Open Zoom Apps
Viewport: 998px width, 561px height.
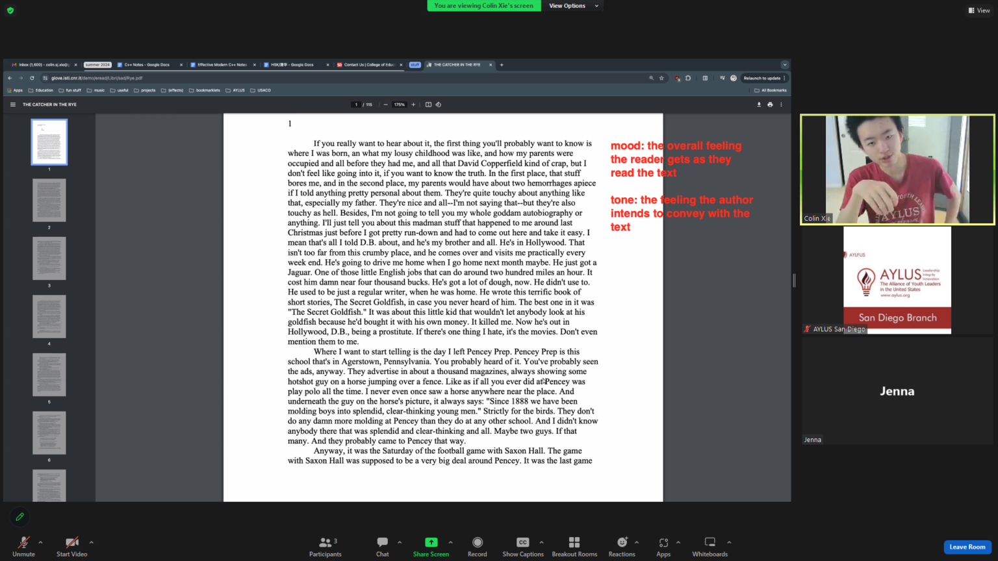coord(663,546)
